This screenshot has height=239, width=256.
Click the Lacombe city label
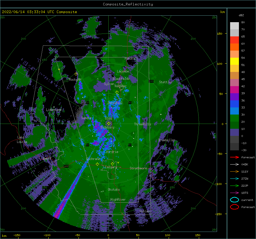tap(123, 71)
